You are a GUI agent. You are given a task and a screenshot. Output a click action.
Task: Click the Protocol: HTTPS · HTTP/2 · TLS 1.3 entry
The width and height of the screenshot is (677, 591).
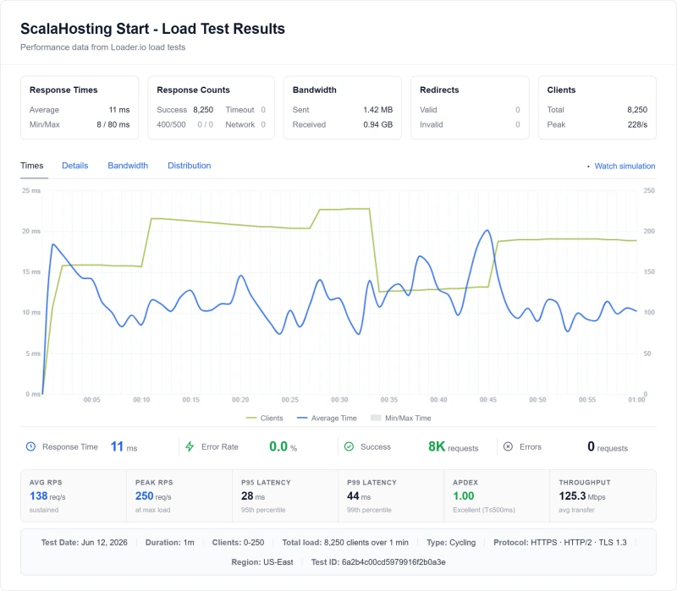(x=560, y=542)
